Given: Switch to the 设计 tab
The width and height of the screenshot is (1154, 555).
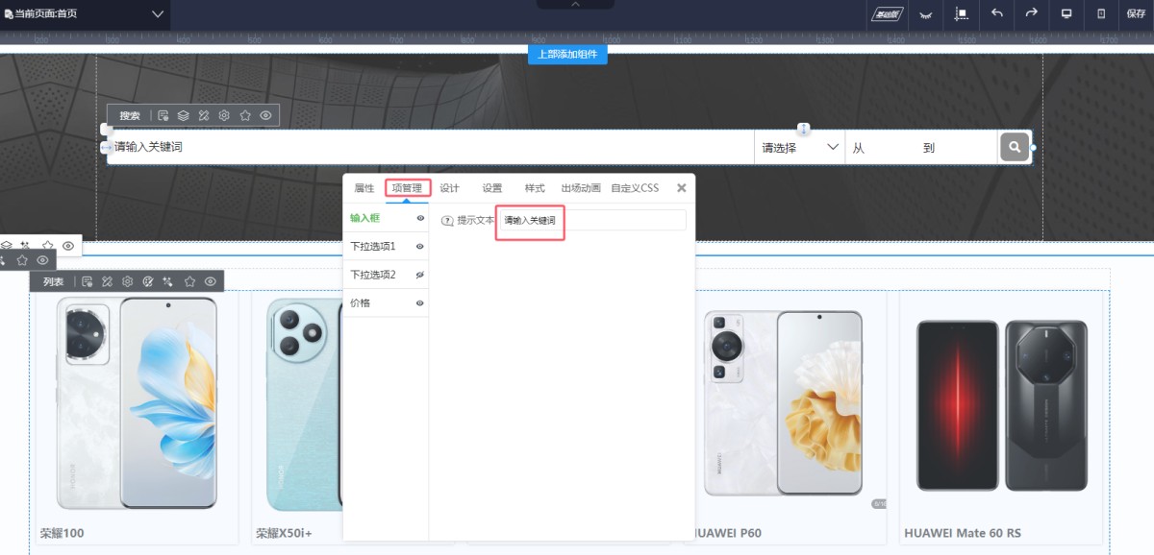Looking at the screenshot, I should tap(449, 188).
